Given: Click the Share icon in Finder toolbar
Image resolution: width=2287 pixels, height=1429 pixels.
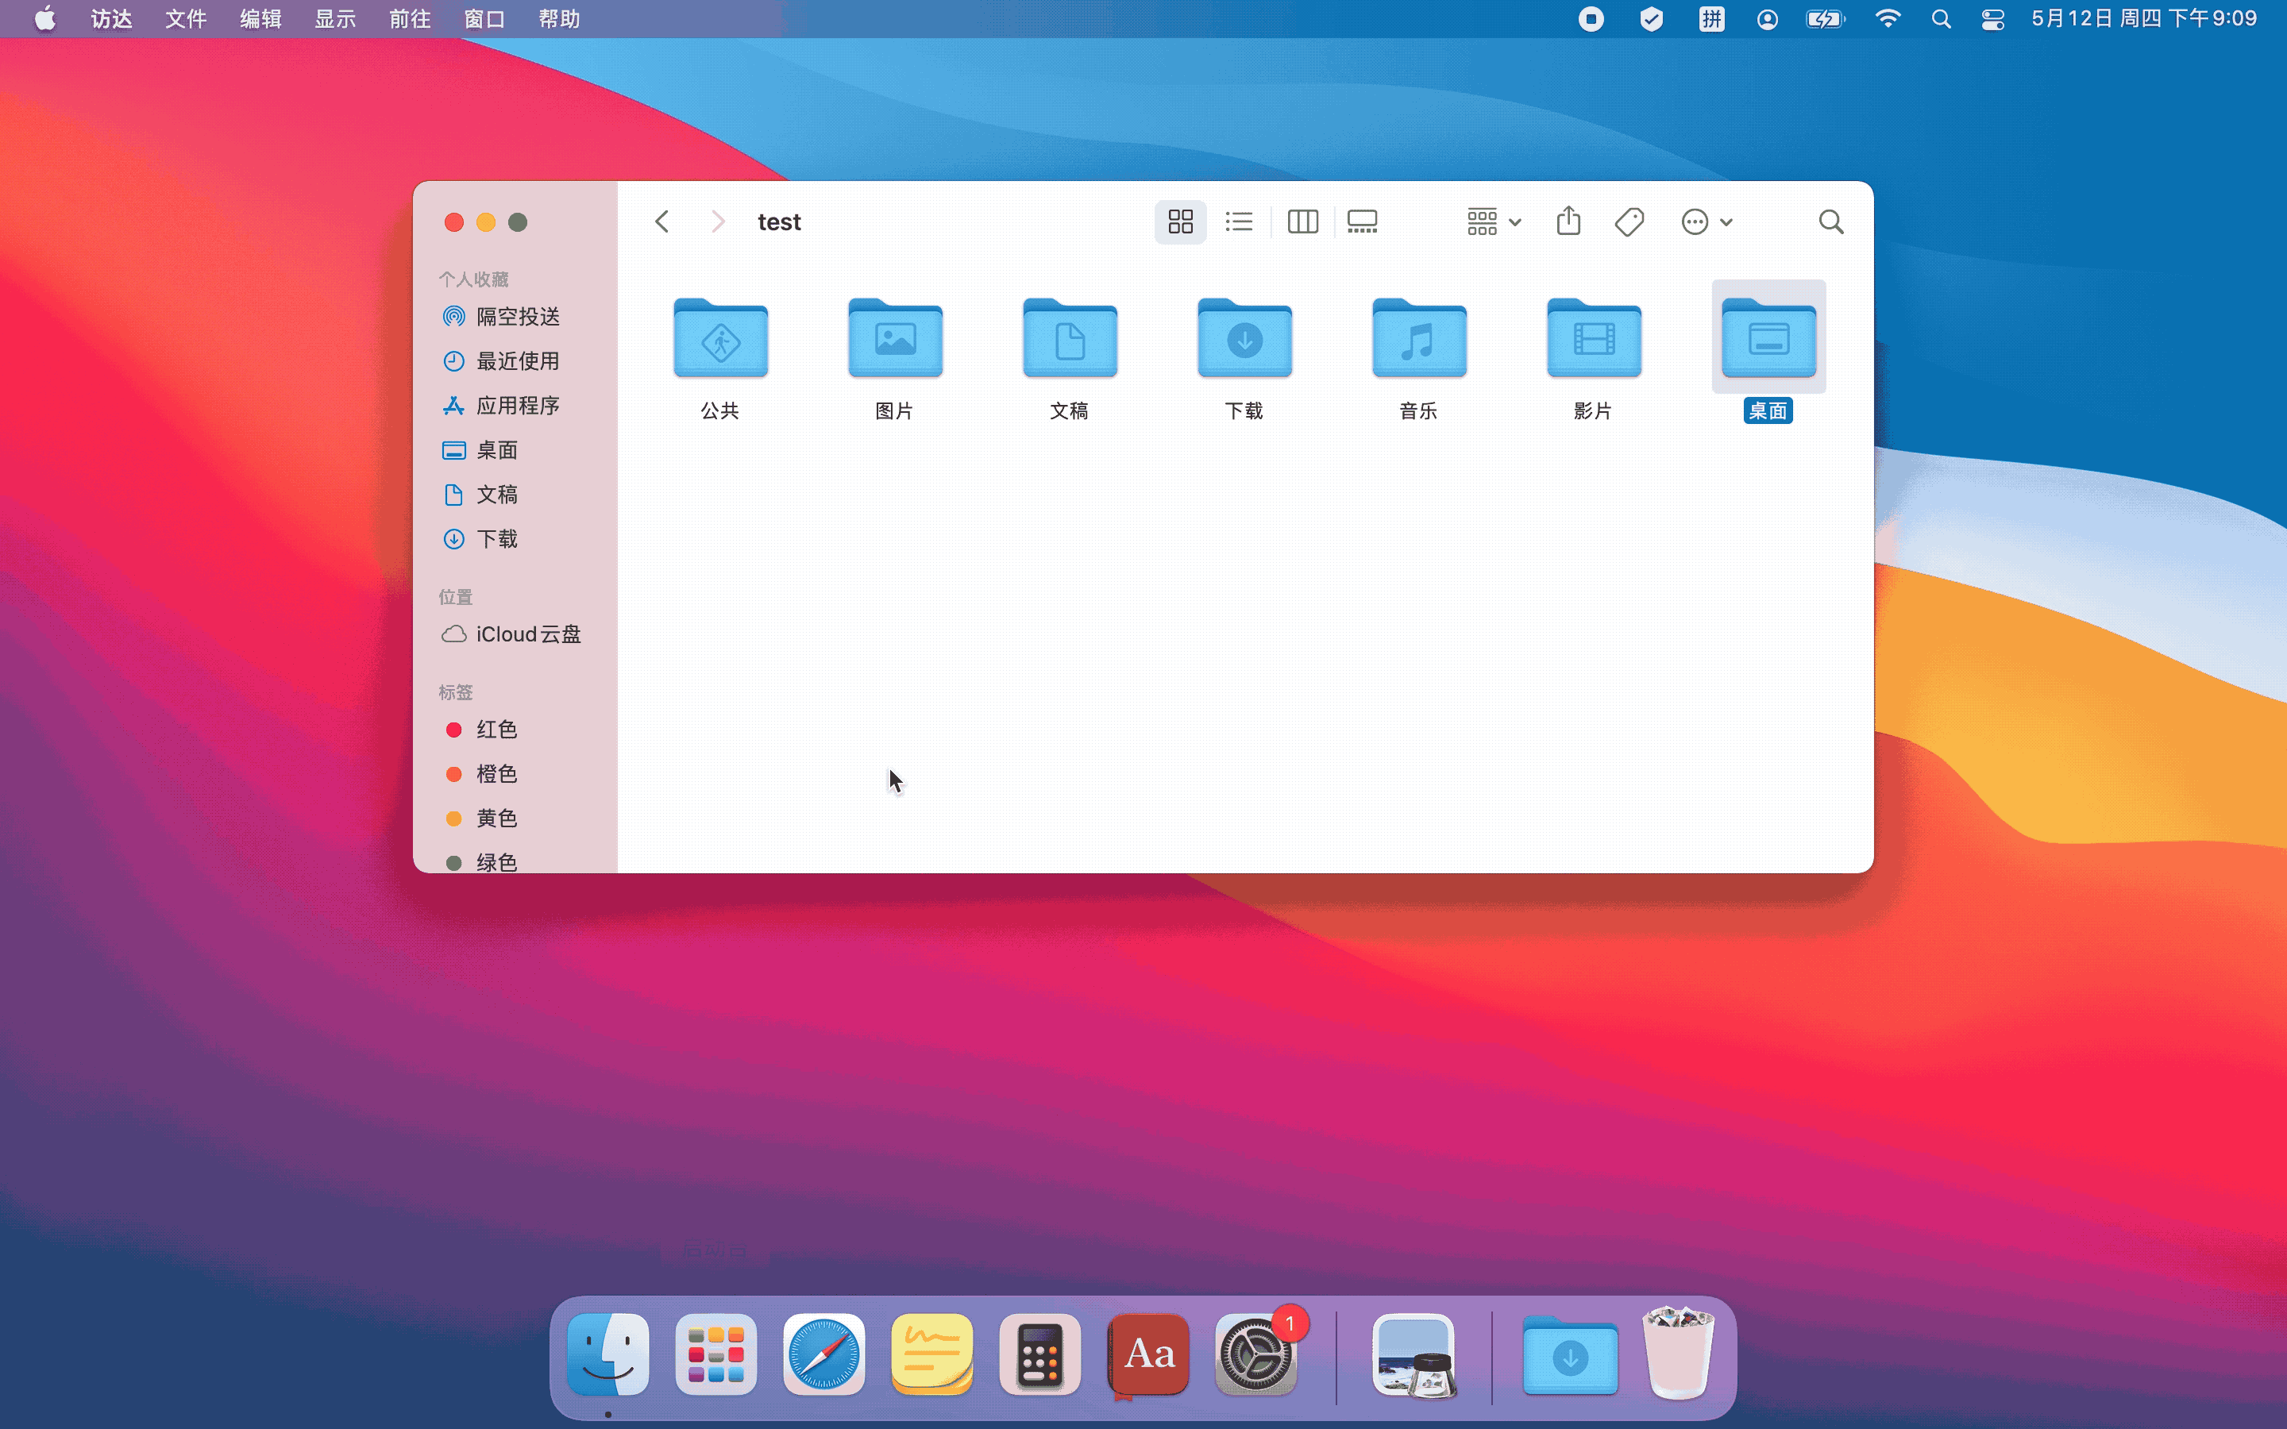Looking at the screenshot, I should tap(1568, 222).
